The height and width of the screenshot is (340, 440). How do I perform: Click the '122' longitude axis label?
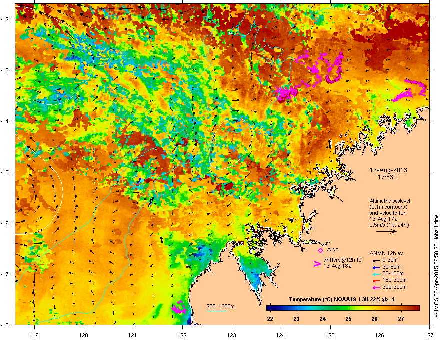182,335
